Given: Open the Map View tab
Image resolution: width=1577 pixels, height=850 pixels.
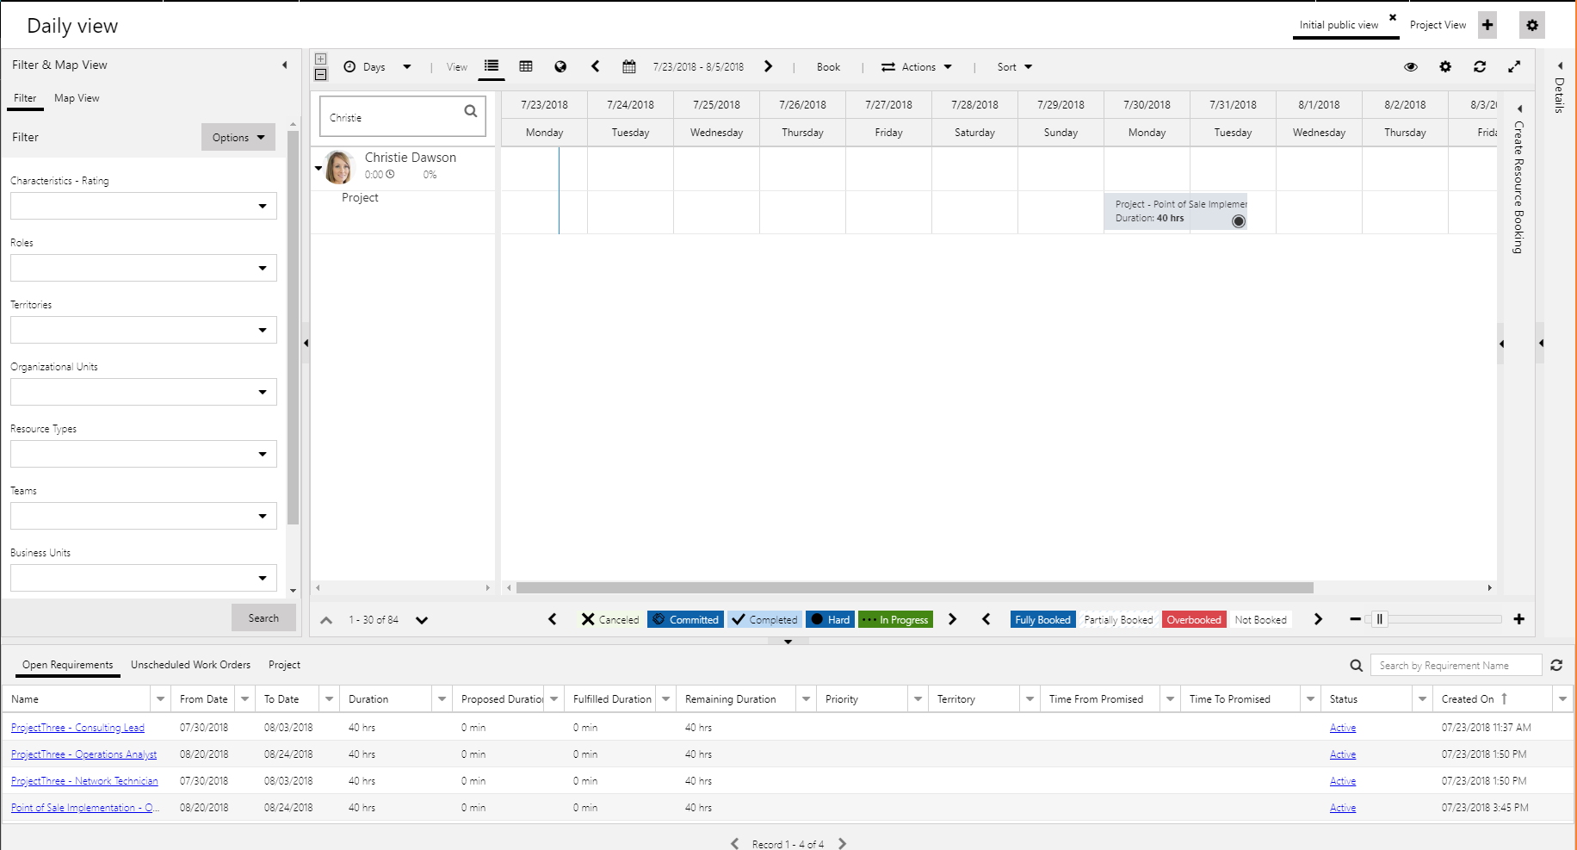Looking at the screenshot, I should [77, 98].
